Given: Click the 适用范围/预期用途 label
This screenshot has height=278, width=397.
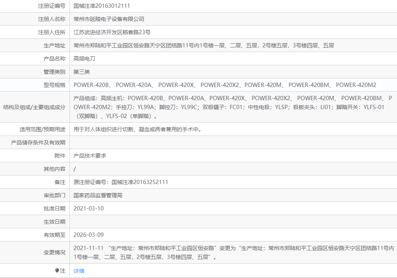Looking at the screenshot, I should 43,130.
